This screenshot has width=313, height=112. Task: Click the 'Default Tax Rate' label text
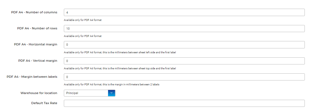click(44, 103)
